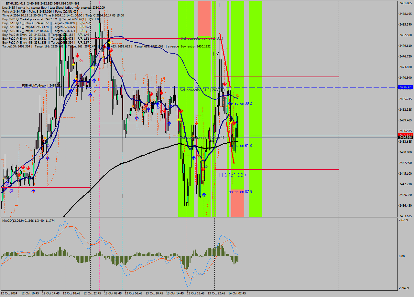Select the '13 Oct 18:45' time label

pyautogui.click(x=196, y=293)
